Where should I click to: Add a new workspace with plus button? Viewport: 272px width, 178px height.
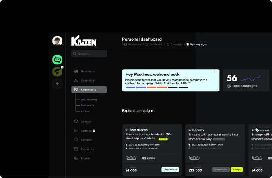pos(57,84)
